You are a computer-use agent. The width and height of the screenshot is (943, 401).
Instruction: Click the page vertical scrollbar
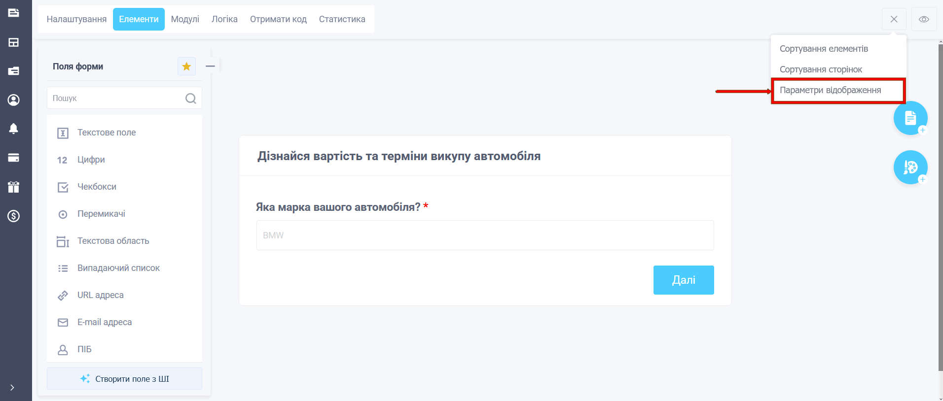[941, 207]
